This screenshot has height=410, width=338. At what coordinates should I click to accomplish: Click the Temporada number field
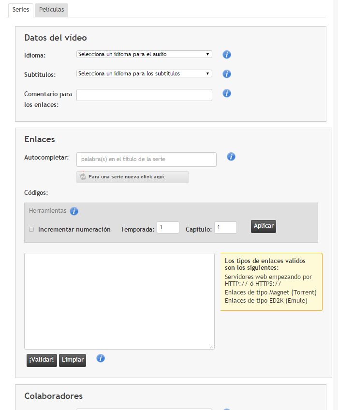click(168, 228)
